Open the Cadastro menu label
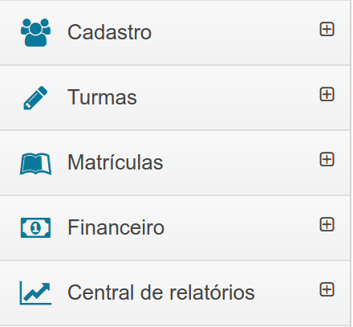The image size is (353, 327). (x=110, y=32)
